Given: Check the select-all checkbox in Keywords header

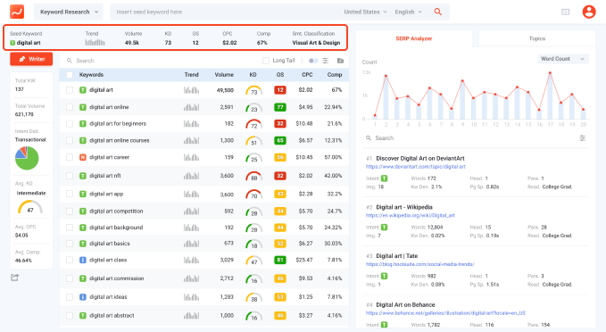Looking at the screenshot, I should point(70,75).
